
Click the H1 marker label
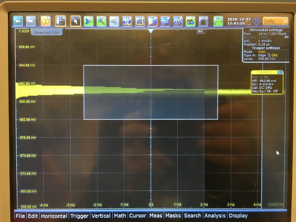coord(201,31)
